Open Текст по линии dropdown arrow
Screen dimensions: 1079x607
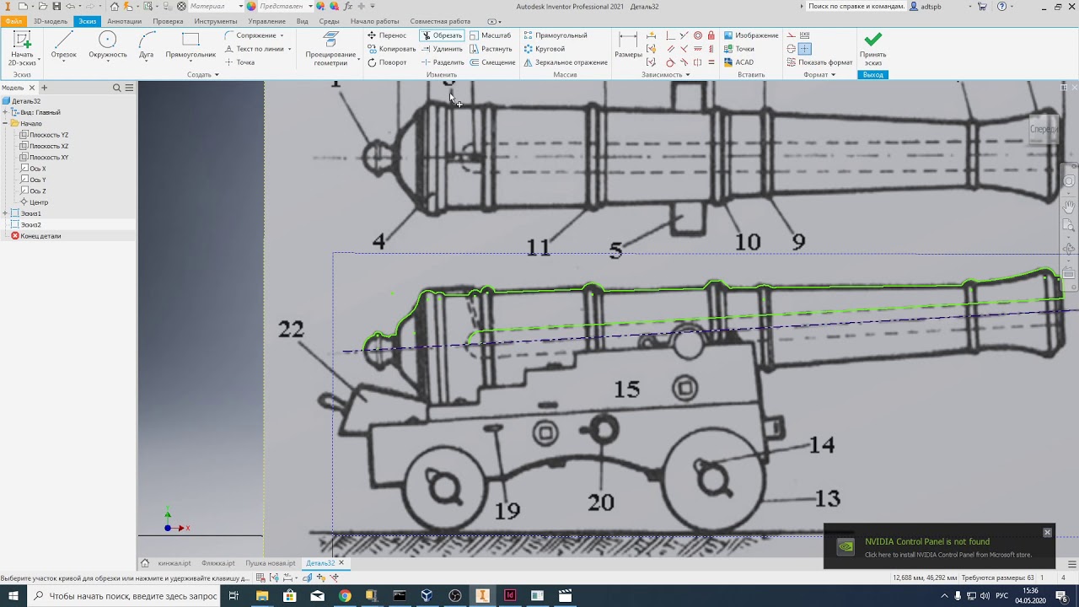coord(289,49)
